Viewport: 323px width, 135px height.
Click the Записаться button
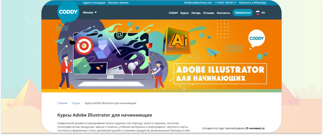pos(243,12)
